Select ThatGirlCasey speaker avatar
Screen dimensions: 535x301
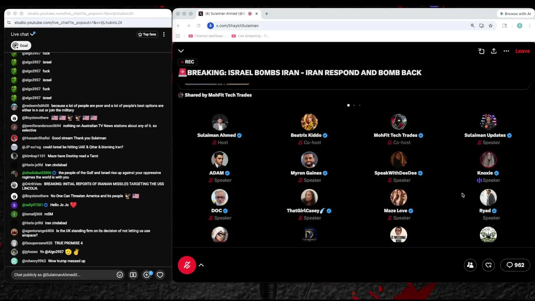(x=309, y=197)
